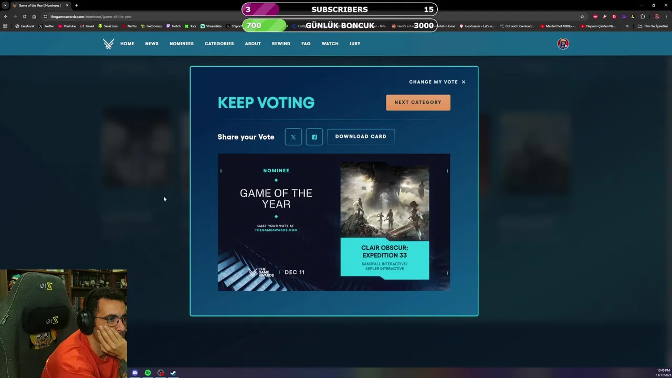Screen dimensions: 672x378
Task: Click The Game Awards logo icon
Action: (108, 44)
